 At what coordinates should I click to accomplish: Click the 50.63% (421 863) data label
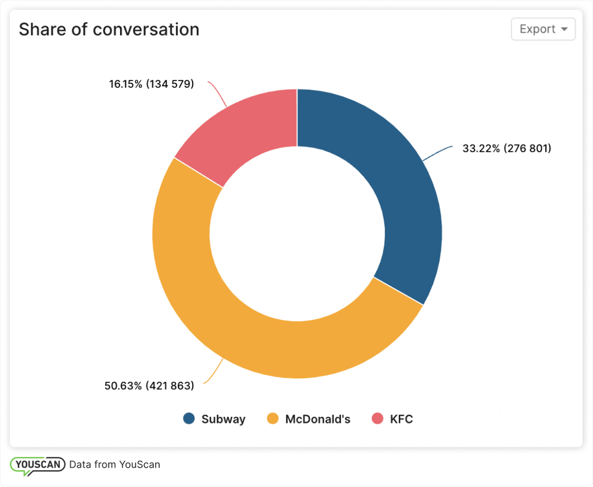pos(150,385)
